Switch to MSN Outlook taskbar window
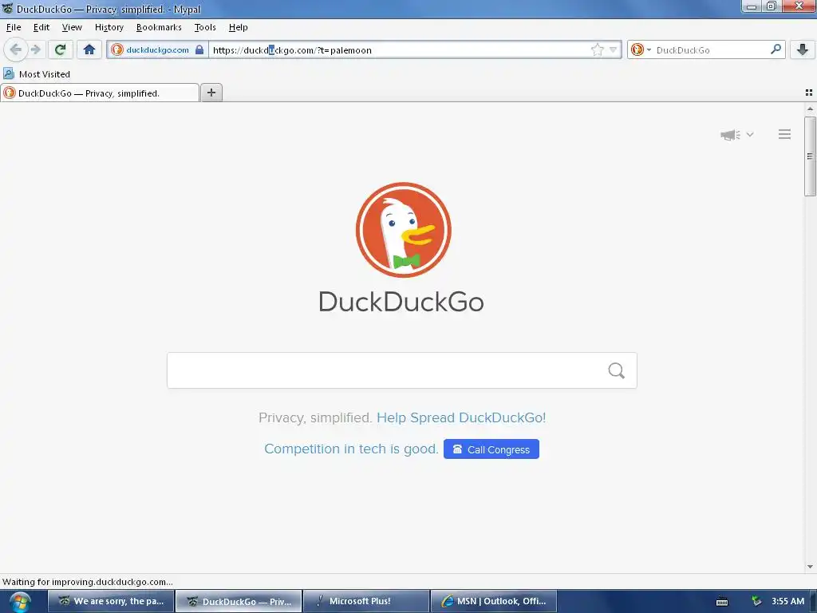 tap(494, 601)
